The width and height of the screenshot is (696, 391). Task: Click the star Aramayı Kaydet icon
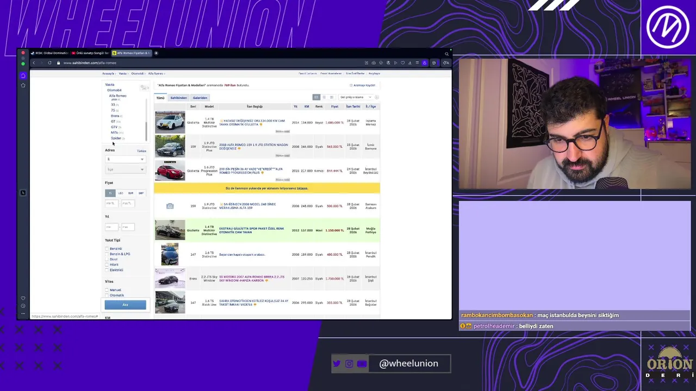(351, 85)
